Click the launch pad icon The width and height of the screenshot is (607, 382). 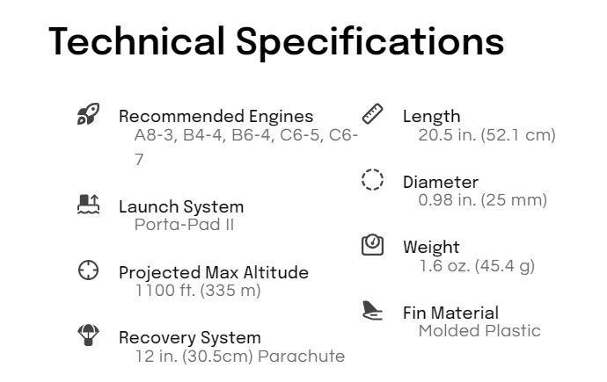click(x=88, y=205)
